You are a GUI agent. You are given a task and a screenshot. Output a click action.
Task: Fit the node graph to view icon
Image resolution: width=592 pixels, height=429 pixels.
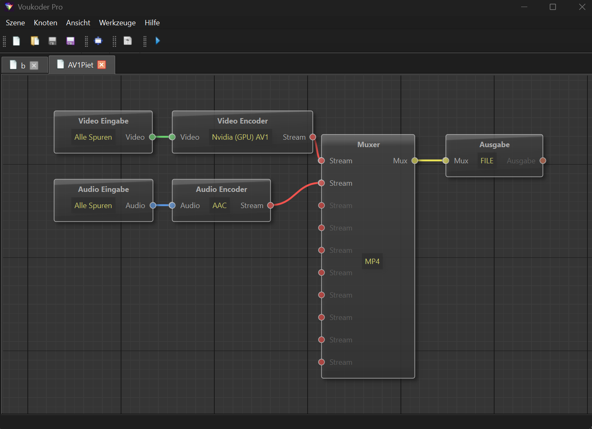click(98, 41)
